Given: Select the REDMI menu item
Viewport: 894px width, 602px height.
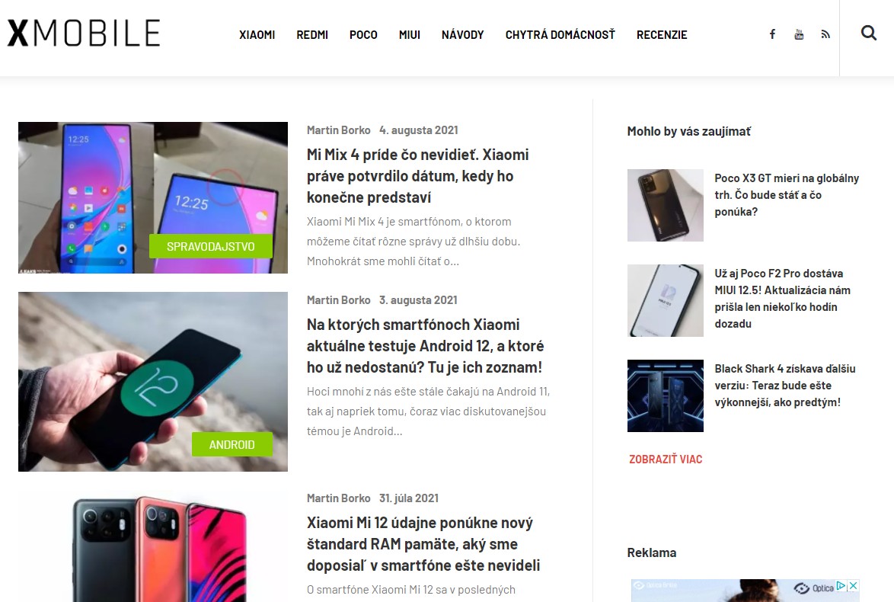Looking at the screenshot, I should [x=312, y=35].
